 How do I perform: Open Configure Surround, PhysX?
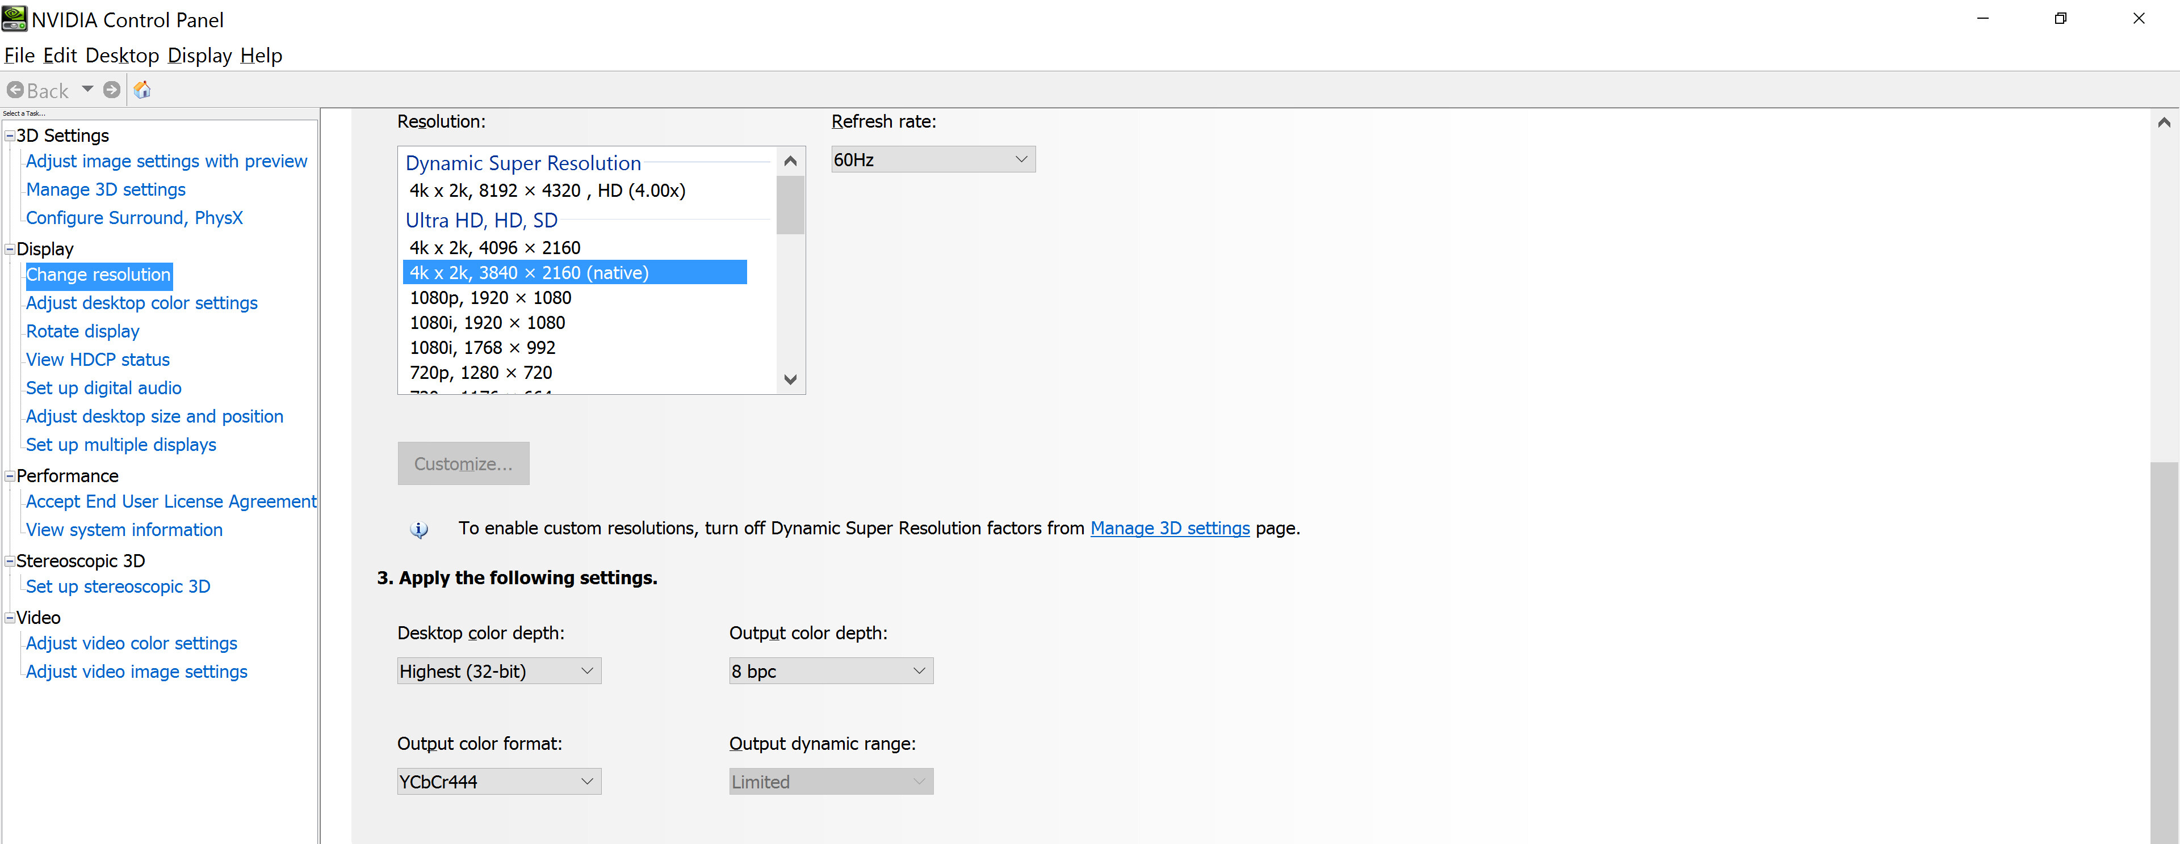click(x=135, y=218)
